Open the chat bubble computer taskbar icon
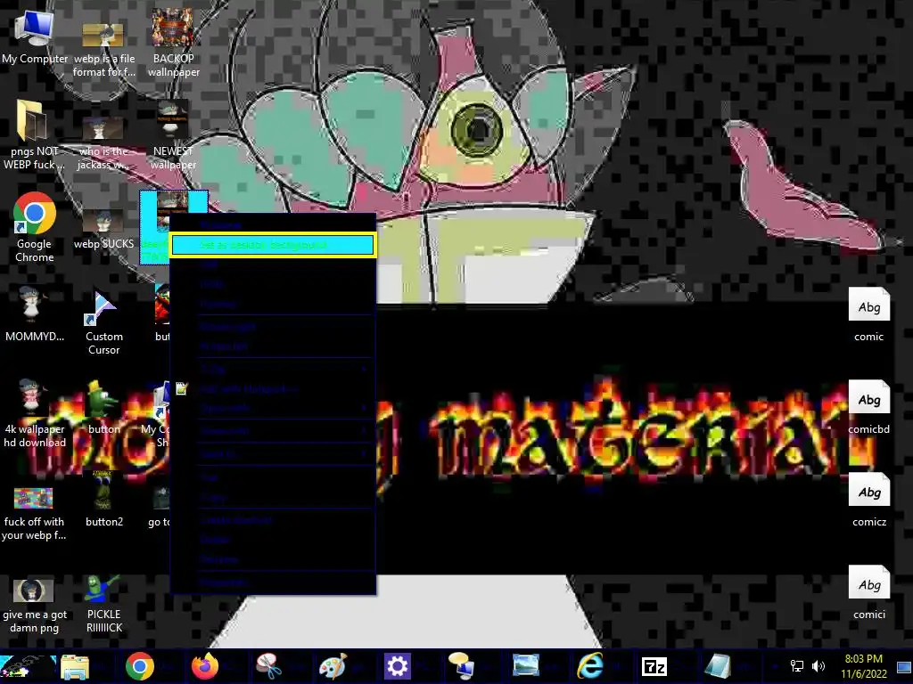Viewport: 913px width, 684px height. coord(461,666)
